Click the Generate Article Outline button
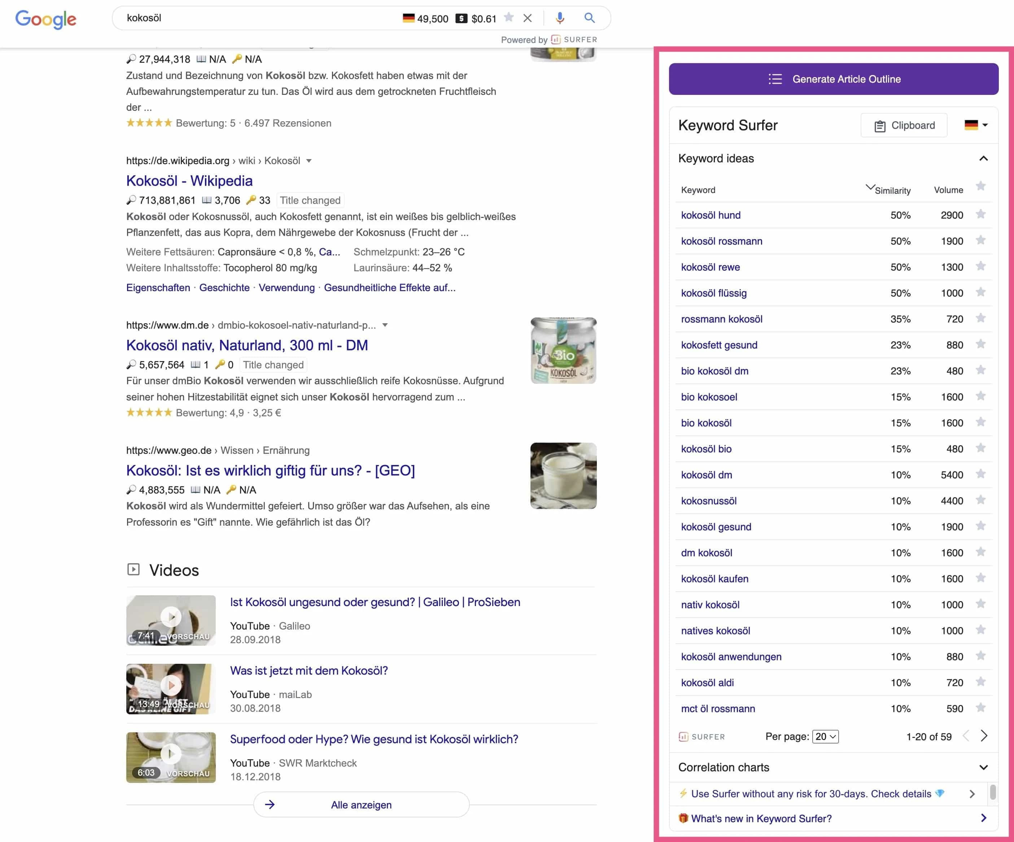Viewport: 1014px width, 842px height. [834, 79]
